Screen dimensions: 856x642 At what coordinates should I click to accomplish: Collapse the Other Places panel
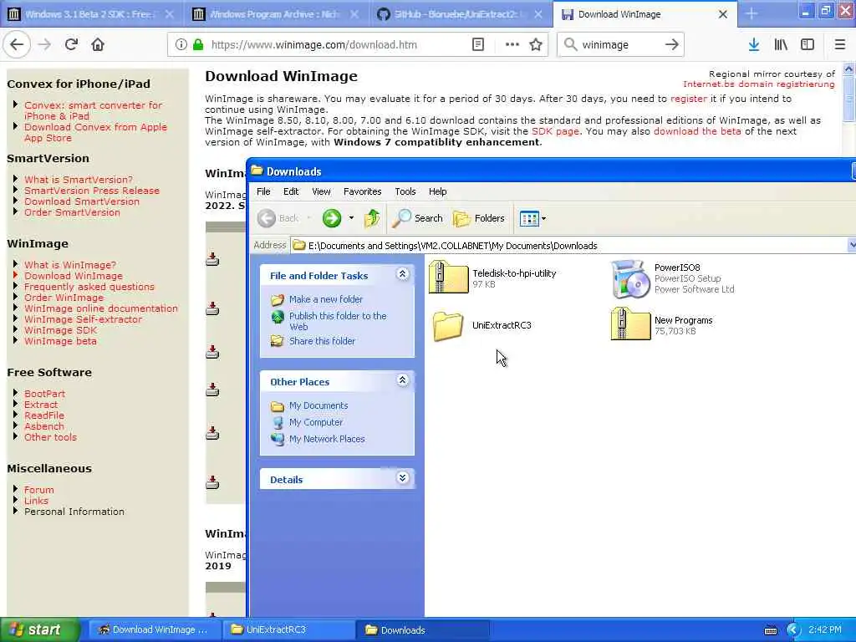coord(402,380)
